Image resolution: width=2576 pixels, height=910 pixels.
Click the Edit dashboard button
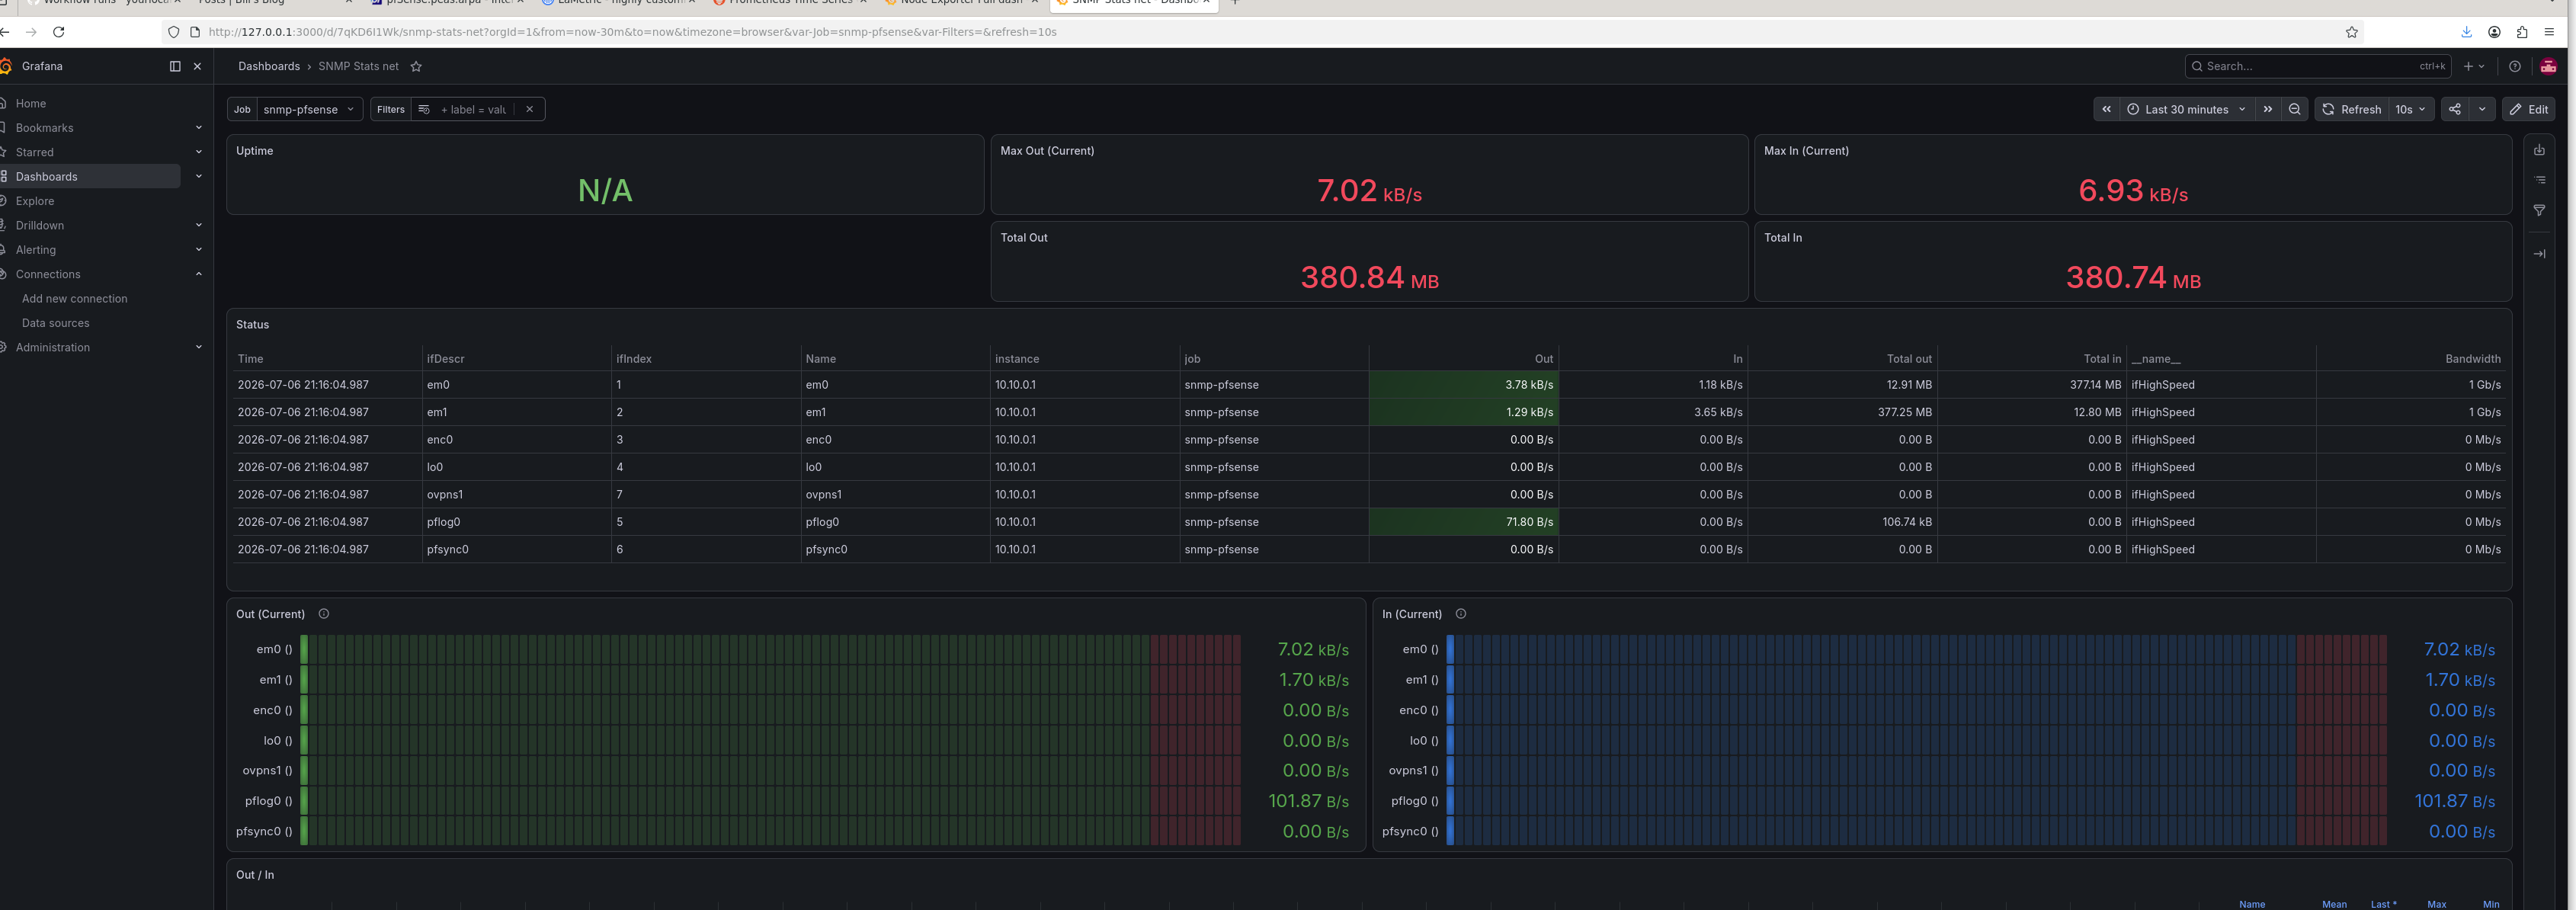click(2528, 109)
